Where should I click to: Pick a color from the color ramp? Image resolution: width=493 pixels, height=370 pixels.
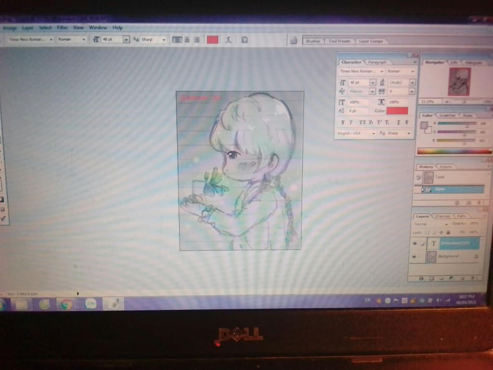coord(454,151)
